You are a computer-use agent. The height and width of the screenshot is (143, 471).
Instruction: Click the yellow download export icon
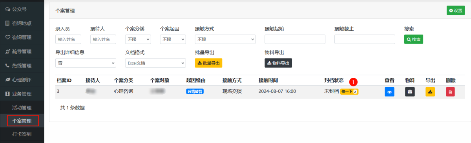(x=430, y=92)
